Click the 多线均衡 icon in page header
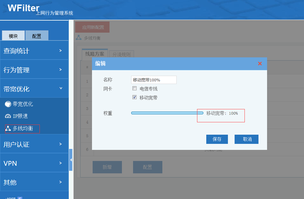304x199 pixels. pos(79,38)
